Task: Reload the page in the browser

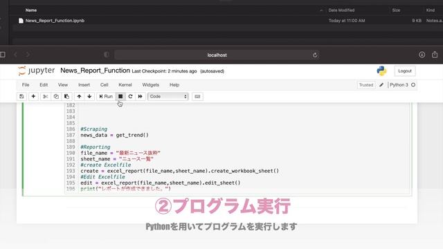Action: [x=315, y=55]
